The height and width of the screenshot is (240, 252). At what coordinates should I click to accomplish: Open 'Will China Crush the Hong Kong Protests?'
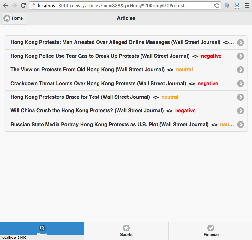click(126, 111)
